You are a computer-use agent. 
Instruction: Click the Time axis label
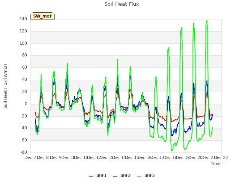216,164
